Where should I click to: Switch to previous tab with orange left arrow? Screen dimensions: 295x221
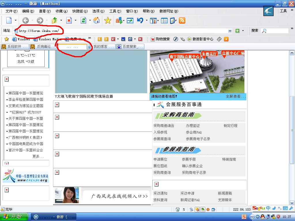[x=99, y=39]
